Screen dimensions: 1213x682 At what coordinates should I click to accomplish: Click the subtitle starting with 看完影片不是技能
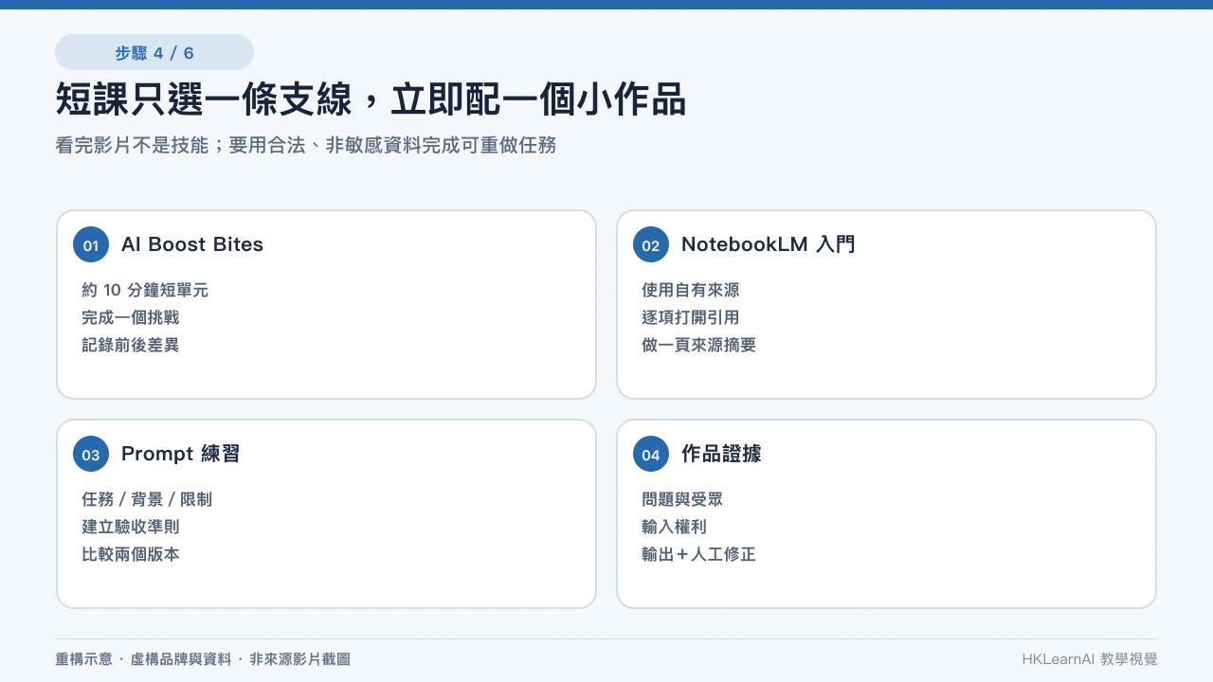tap(306, 145)
